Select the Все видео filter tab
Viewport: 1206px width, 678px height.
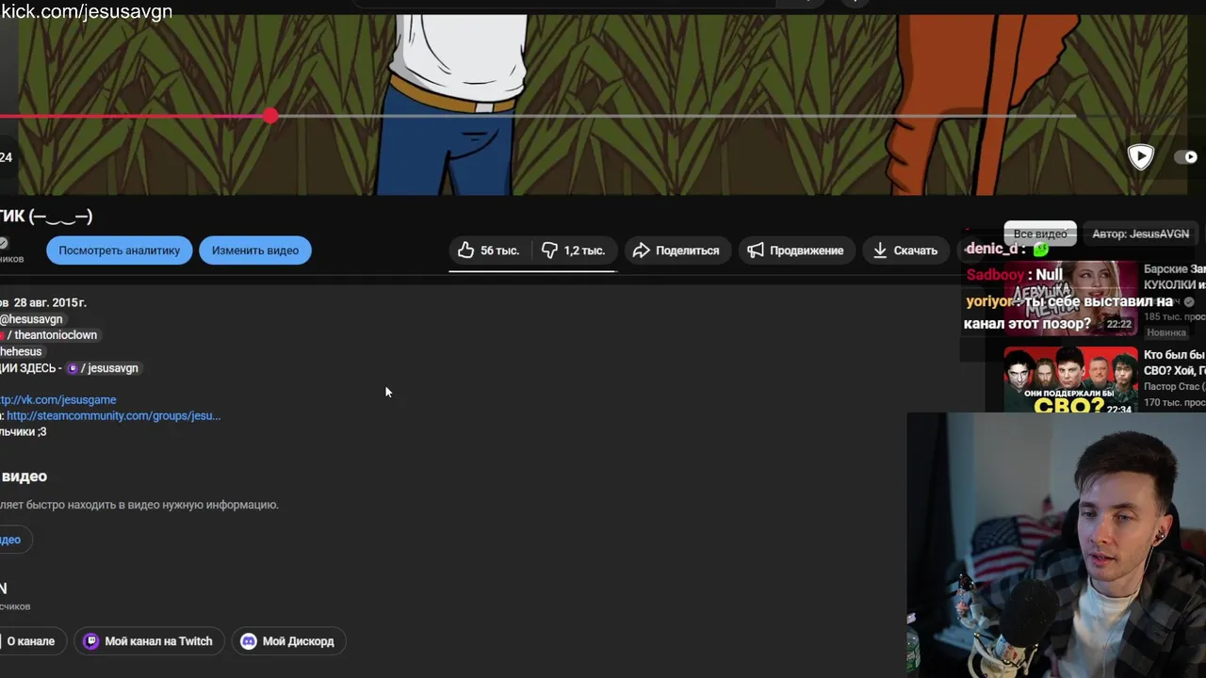tap(1040, 234)
